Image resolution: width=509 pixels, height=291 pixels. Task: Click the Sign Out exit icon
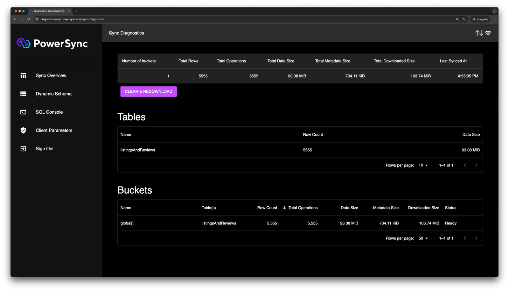click(x=23, y=149)
